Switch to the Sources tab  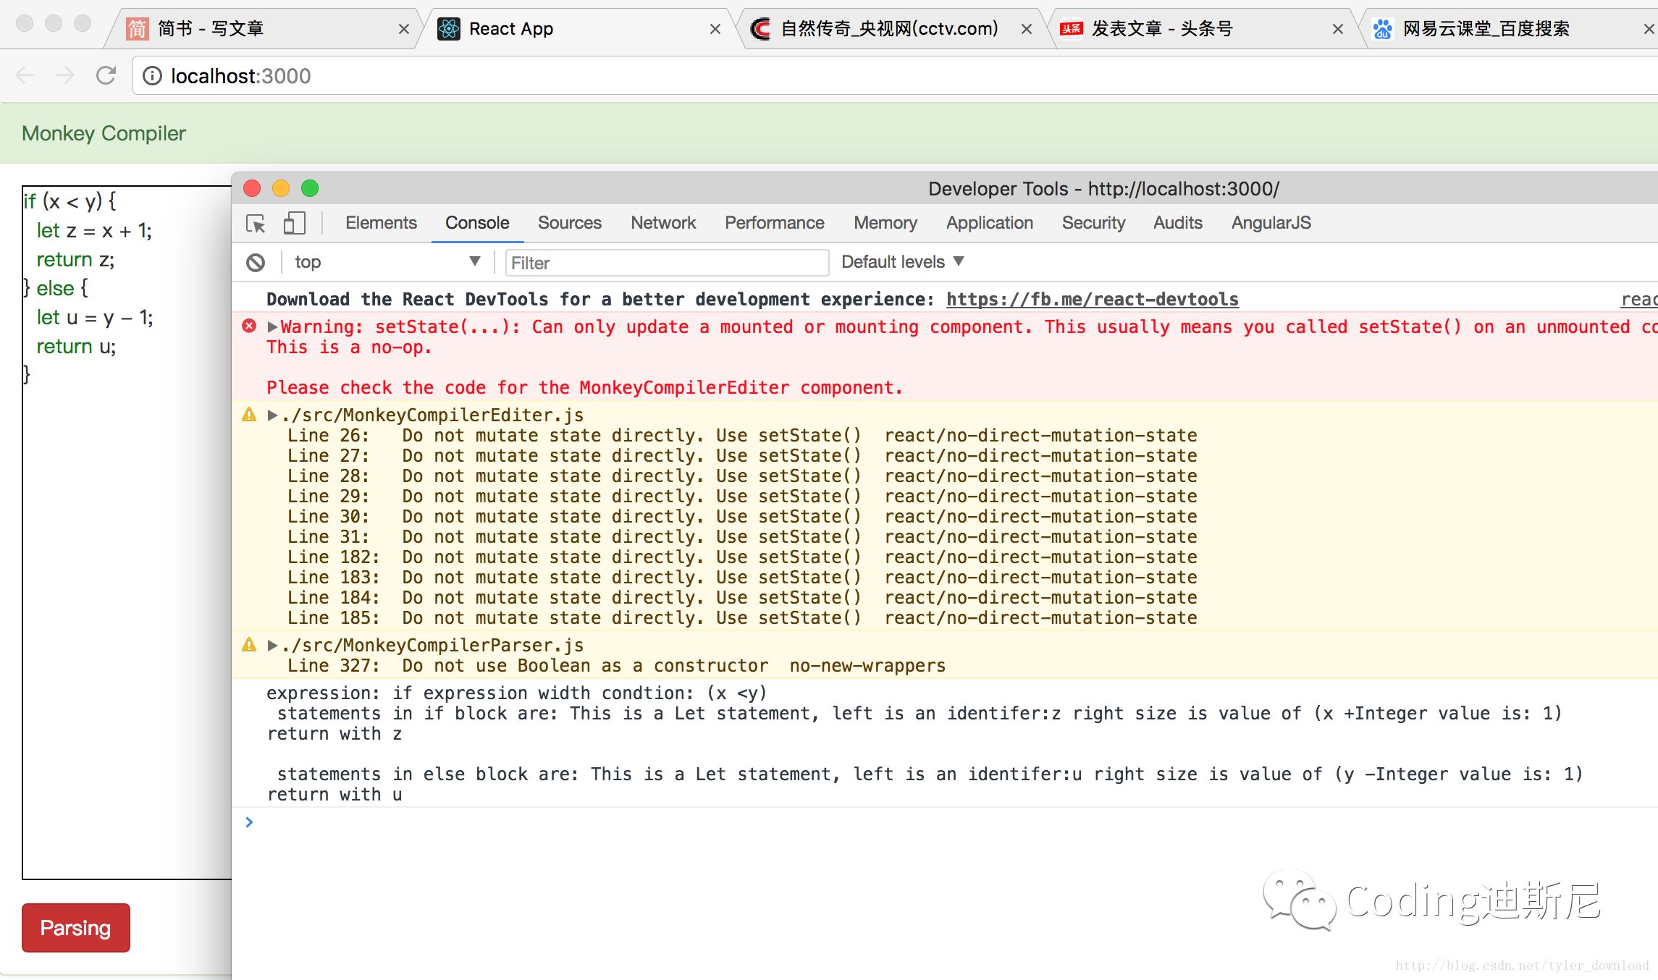(x=571, y=221)
